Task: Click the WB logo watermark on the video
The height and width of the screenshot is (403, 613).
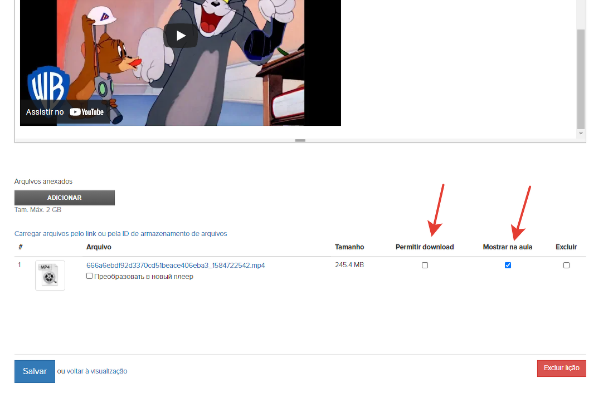Action: tap(48, 85)
